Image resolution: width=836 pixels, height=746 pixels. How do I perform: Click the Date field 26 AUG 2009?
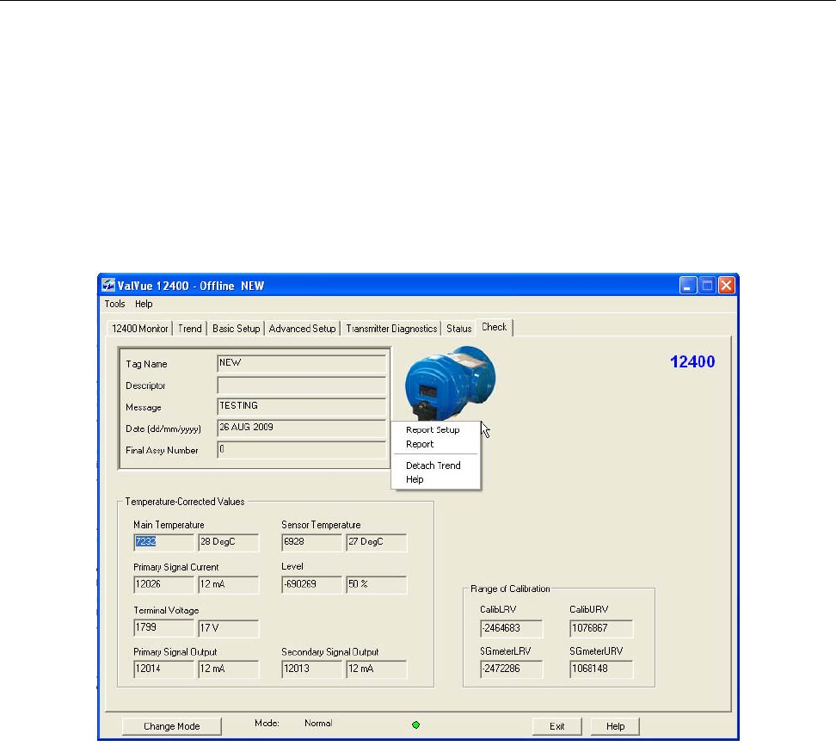(301, 428)
